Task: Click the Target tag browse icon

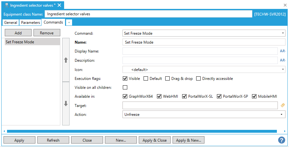Action: point(282,105)
